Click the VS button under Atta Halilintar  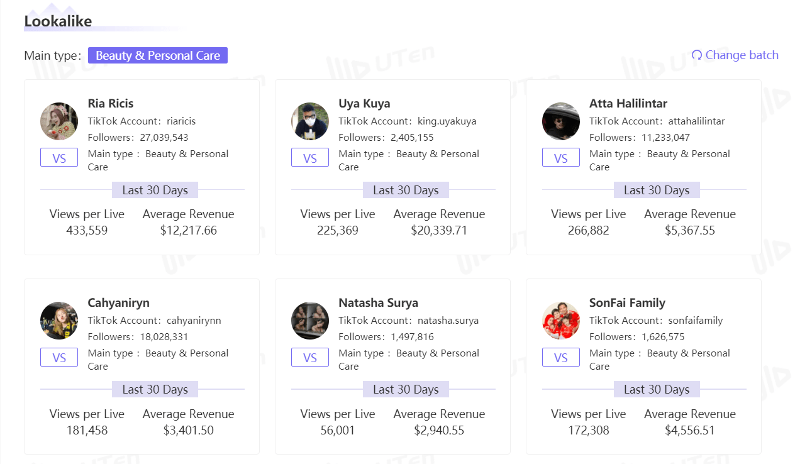coord(561,158)
